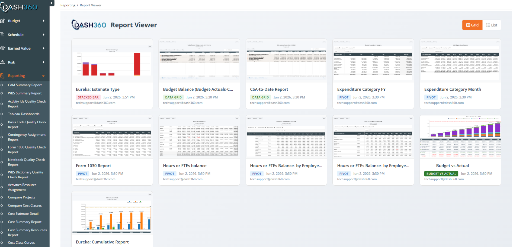Expand the Earned Value submenu arrow

44,48
